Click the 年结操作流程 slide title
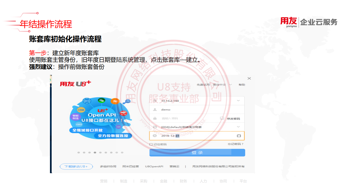 (46, 24)
